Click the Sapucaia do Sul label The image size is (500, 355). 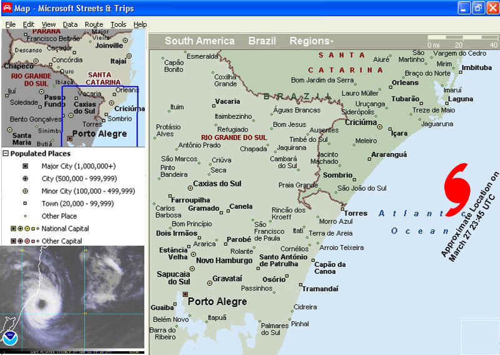pyautogui.click(x=173, y=277)
